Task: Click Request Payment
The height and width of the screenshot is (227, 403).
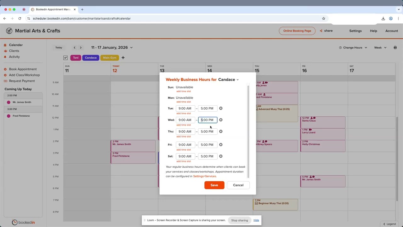Action: (22, 81)
